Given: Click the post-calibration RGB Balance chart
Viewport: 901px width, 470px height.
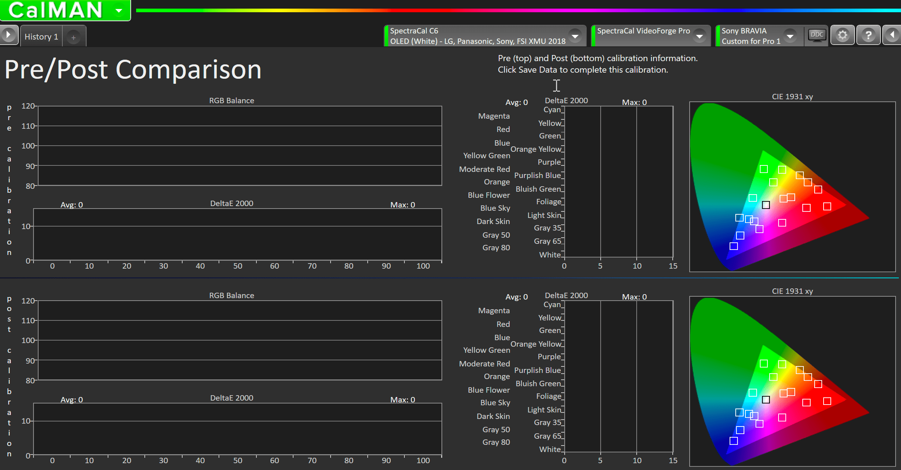Looking at the screenshot, I should point(240,340).
